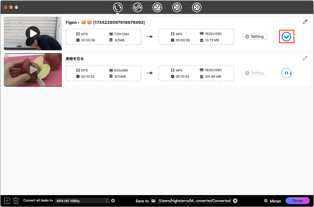Delete tasks with trash icon
Screen dimensions: 314x207
pyautogui.click(x=16, y=201)
